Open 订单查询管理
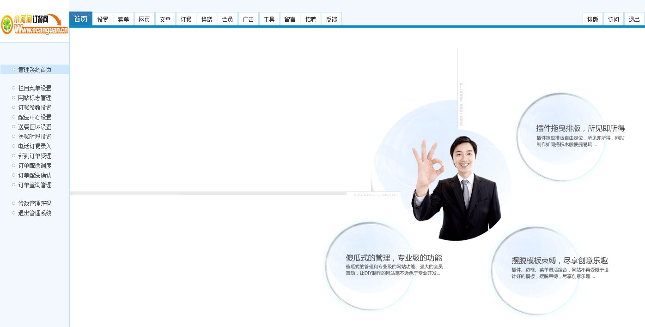 35,185
